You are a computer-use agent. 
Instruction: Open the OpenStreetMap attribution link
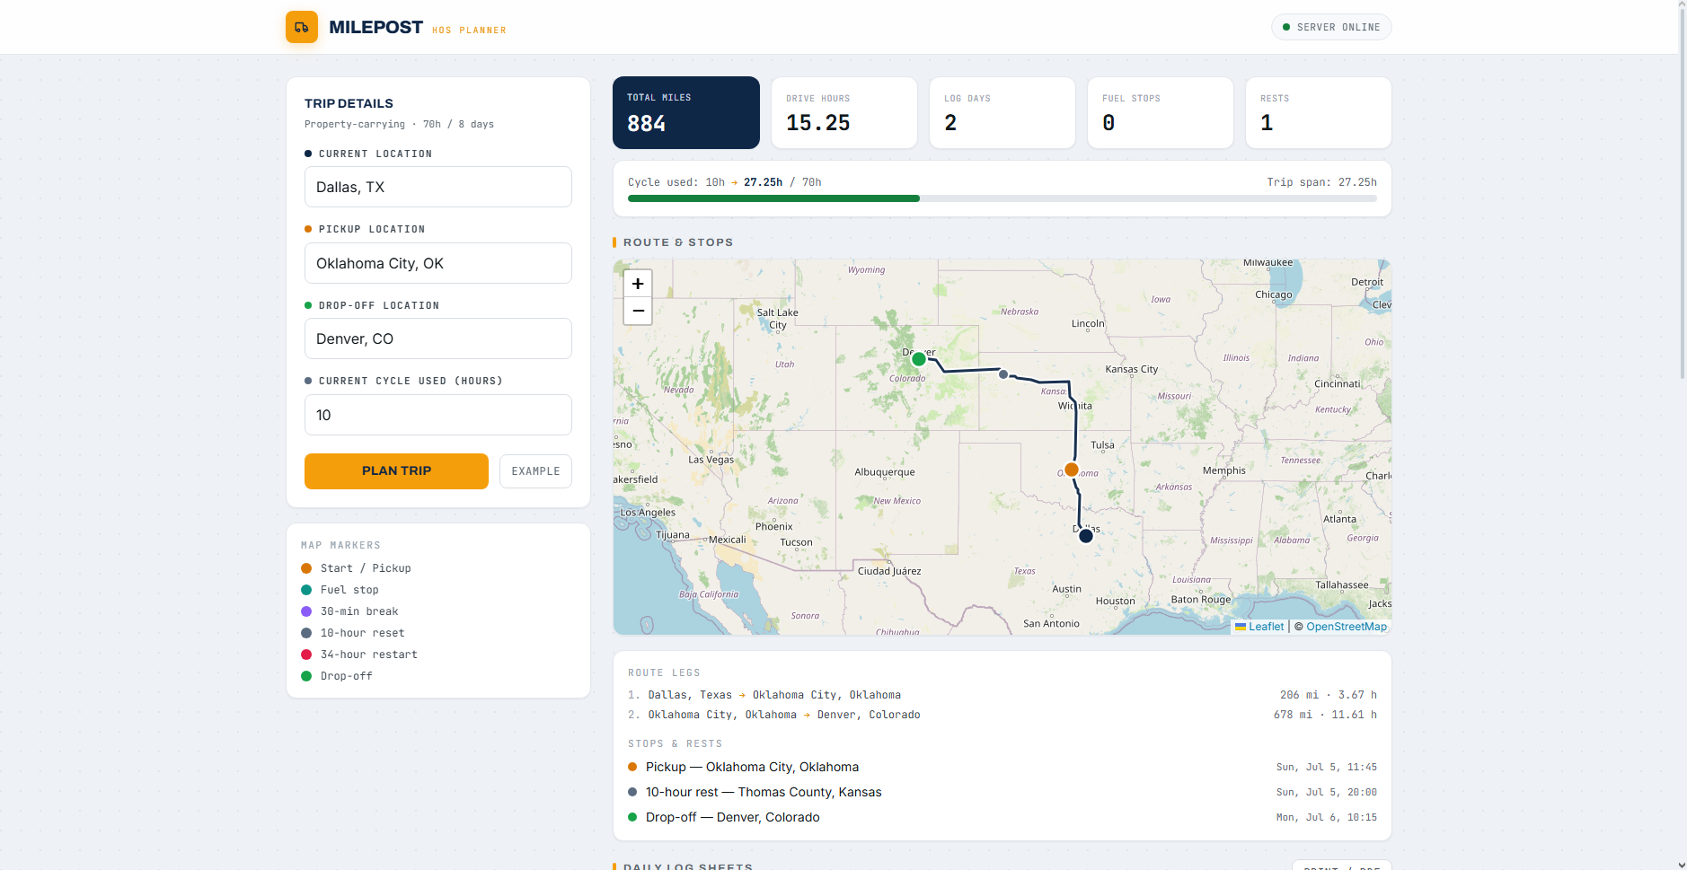[1347, 627]
